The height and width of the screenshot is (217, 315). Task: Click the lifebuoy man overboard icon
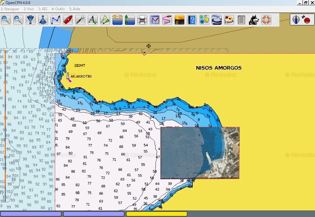click(x=266, y=20)
